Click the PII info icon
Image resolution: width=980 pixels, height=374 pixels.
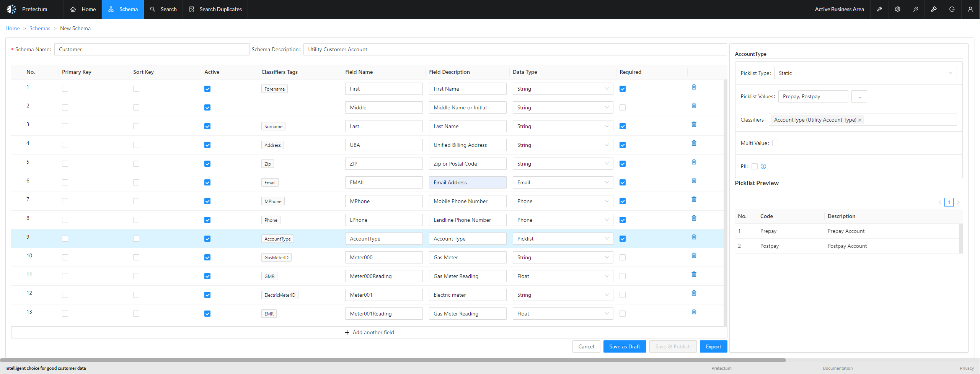[x=763, y=166]
